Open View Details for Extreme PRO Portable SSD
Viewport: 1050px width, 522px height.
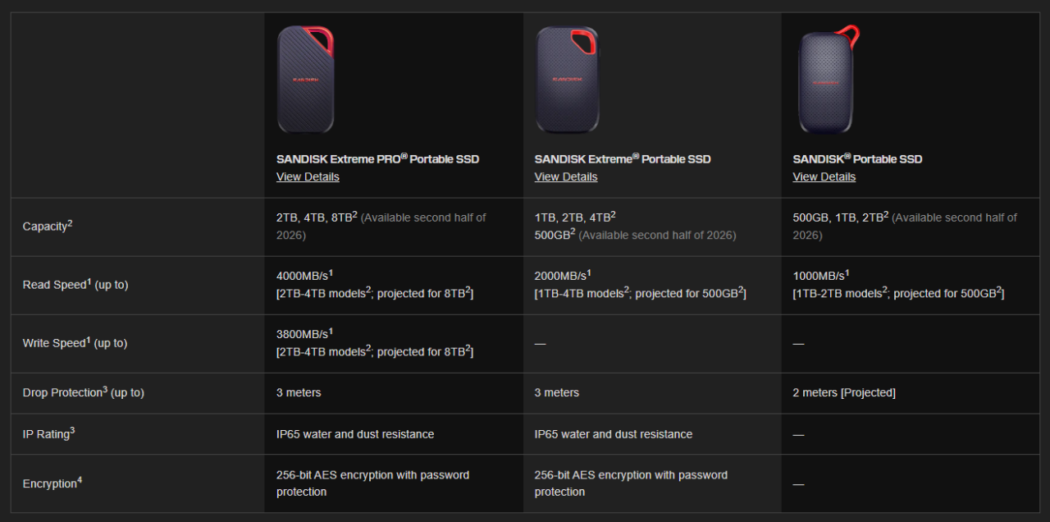point(307,176)
